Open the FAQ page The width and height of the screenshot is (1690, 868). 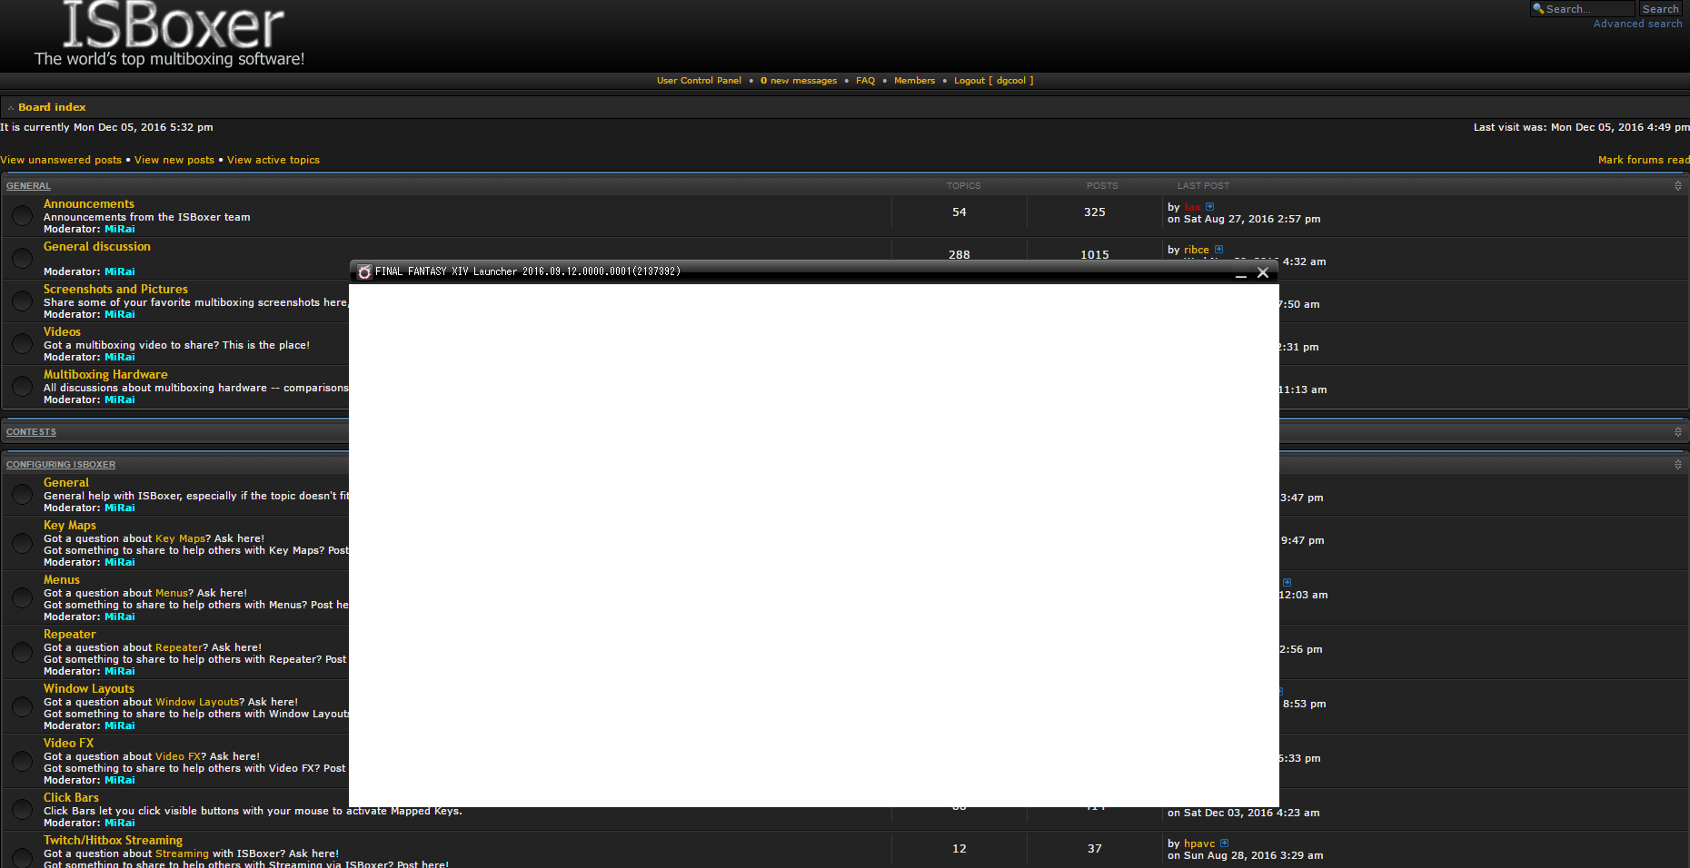(x=865, y=81)
